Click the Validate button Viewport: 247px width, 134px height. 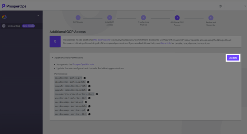click(x=233, y=58)
